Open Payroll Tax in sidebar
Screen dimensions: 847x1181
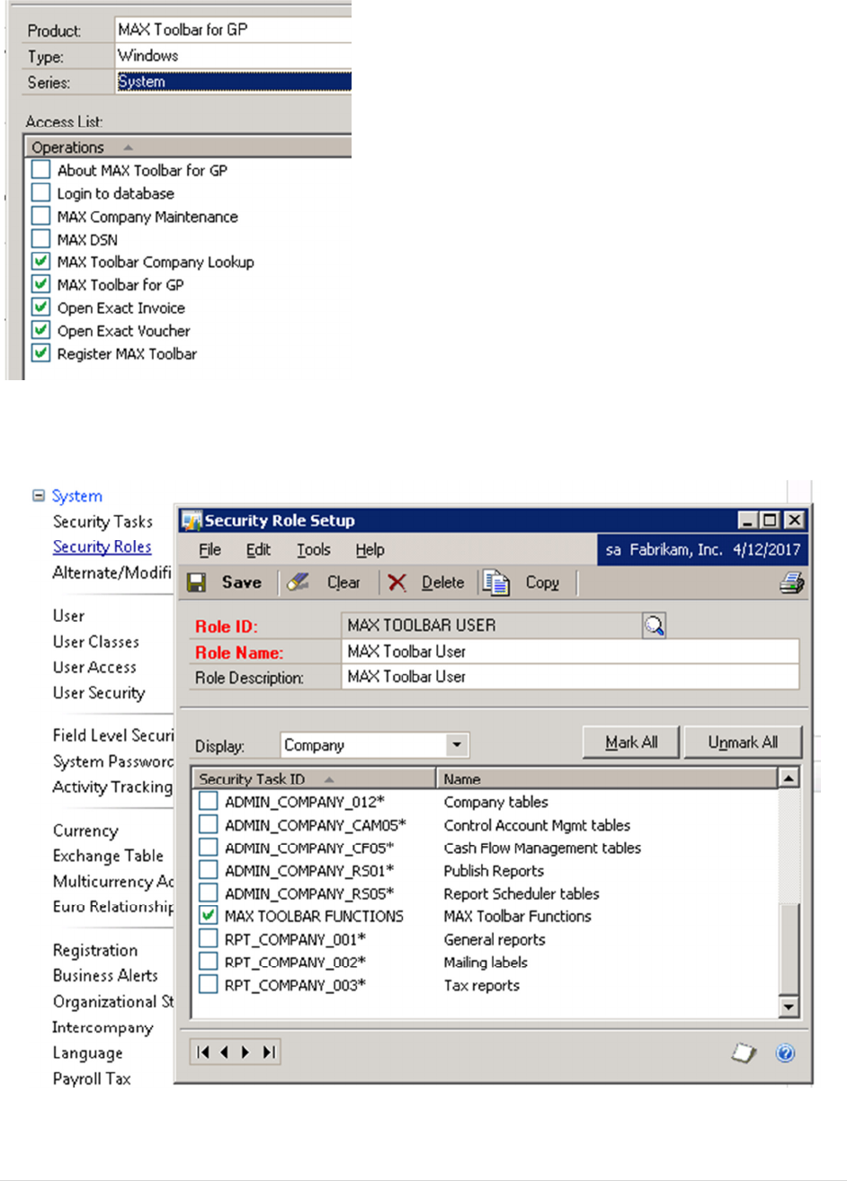tap(92, 1079)
